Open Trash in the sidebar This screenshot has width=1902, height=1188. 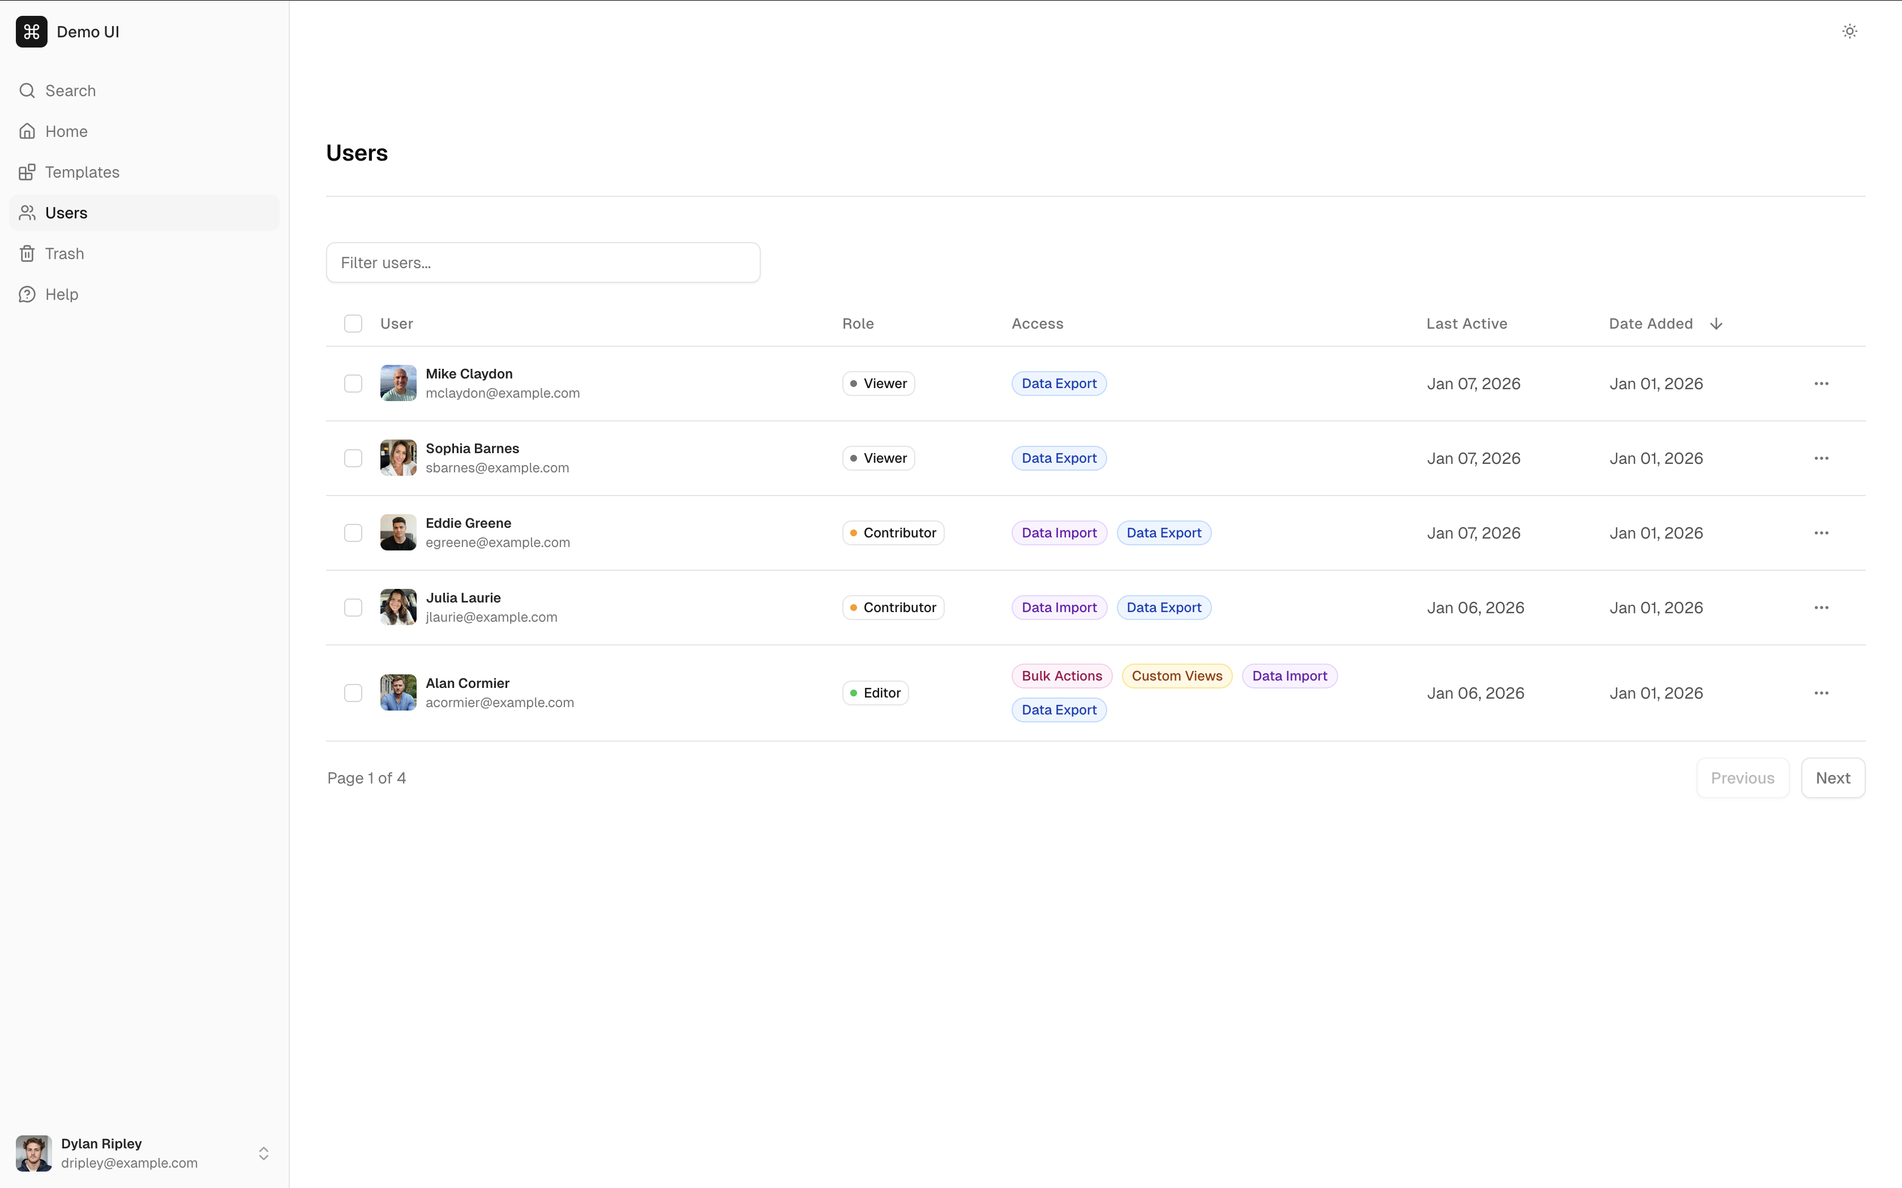tap(144, 254)
